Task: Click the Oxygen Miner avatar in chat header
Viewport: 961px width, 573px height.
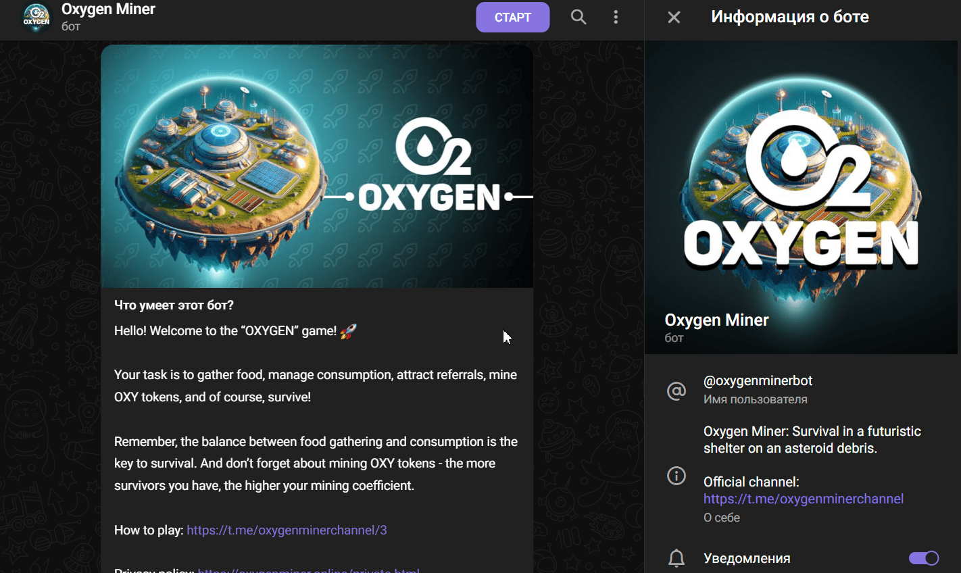Action: click(x=36, y=18)
